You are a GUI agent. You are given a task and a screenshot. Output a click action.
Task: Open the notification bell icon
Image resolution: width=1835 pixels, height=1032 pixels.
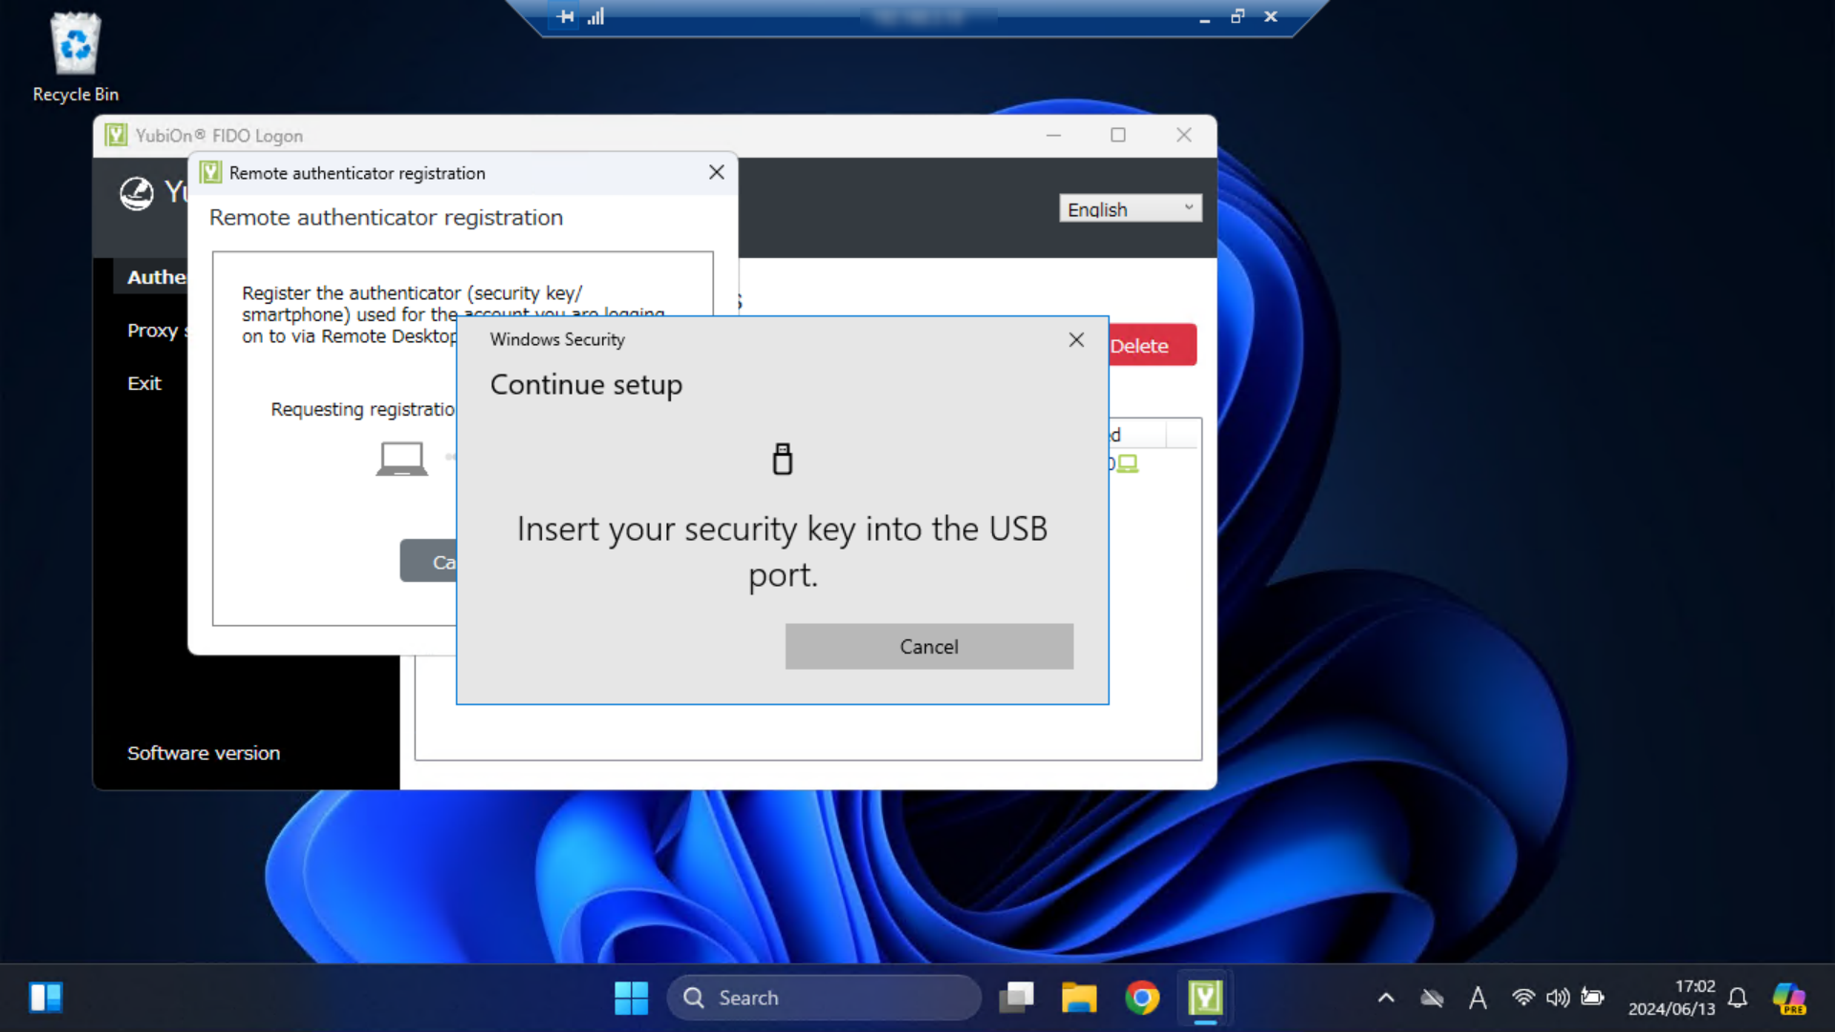[1738, 998]
